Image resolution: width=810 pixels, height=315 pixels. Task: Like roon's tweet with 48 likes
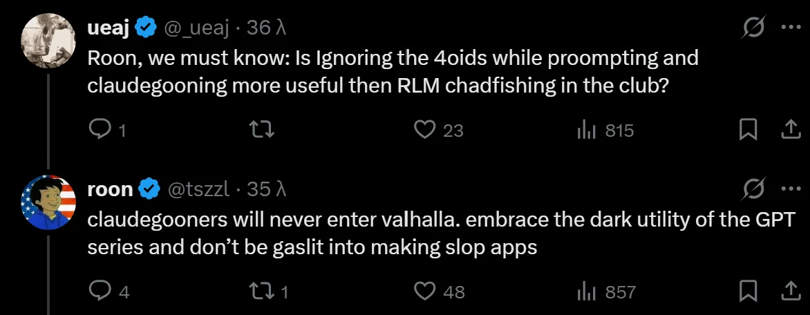pos(424,292)
